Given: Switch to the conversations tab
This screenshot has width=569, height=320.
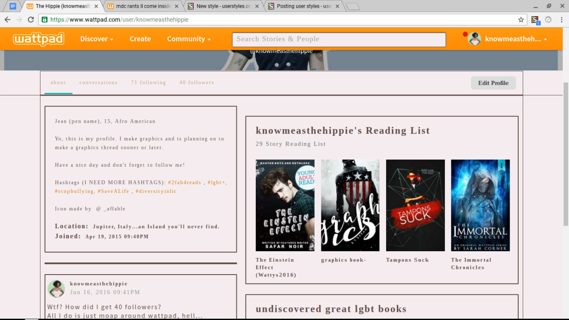Looking at the screenshot, I should tap(98, 83).
